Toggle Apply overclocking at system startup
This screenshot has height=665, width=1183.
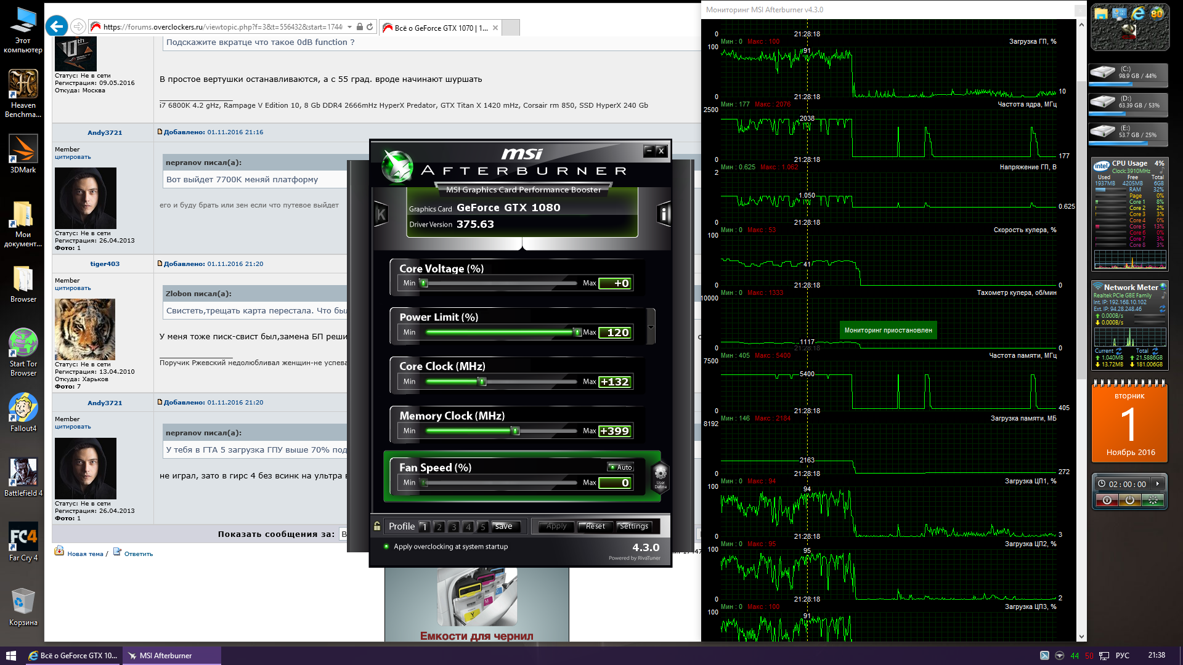point(387,547)
